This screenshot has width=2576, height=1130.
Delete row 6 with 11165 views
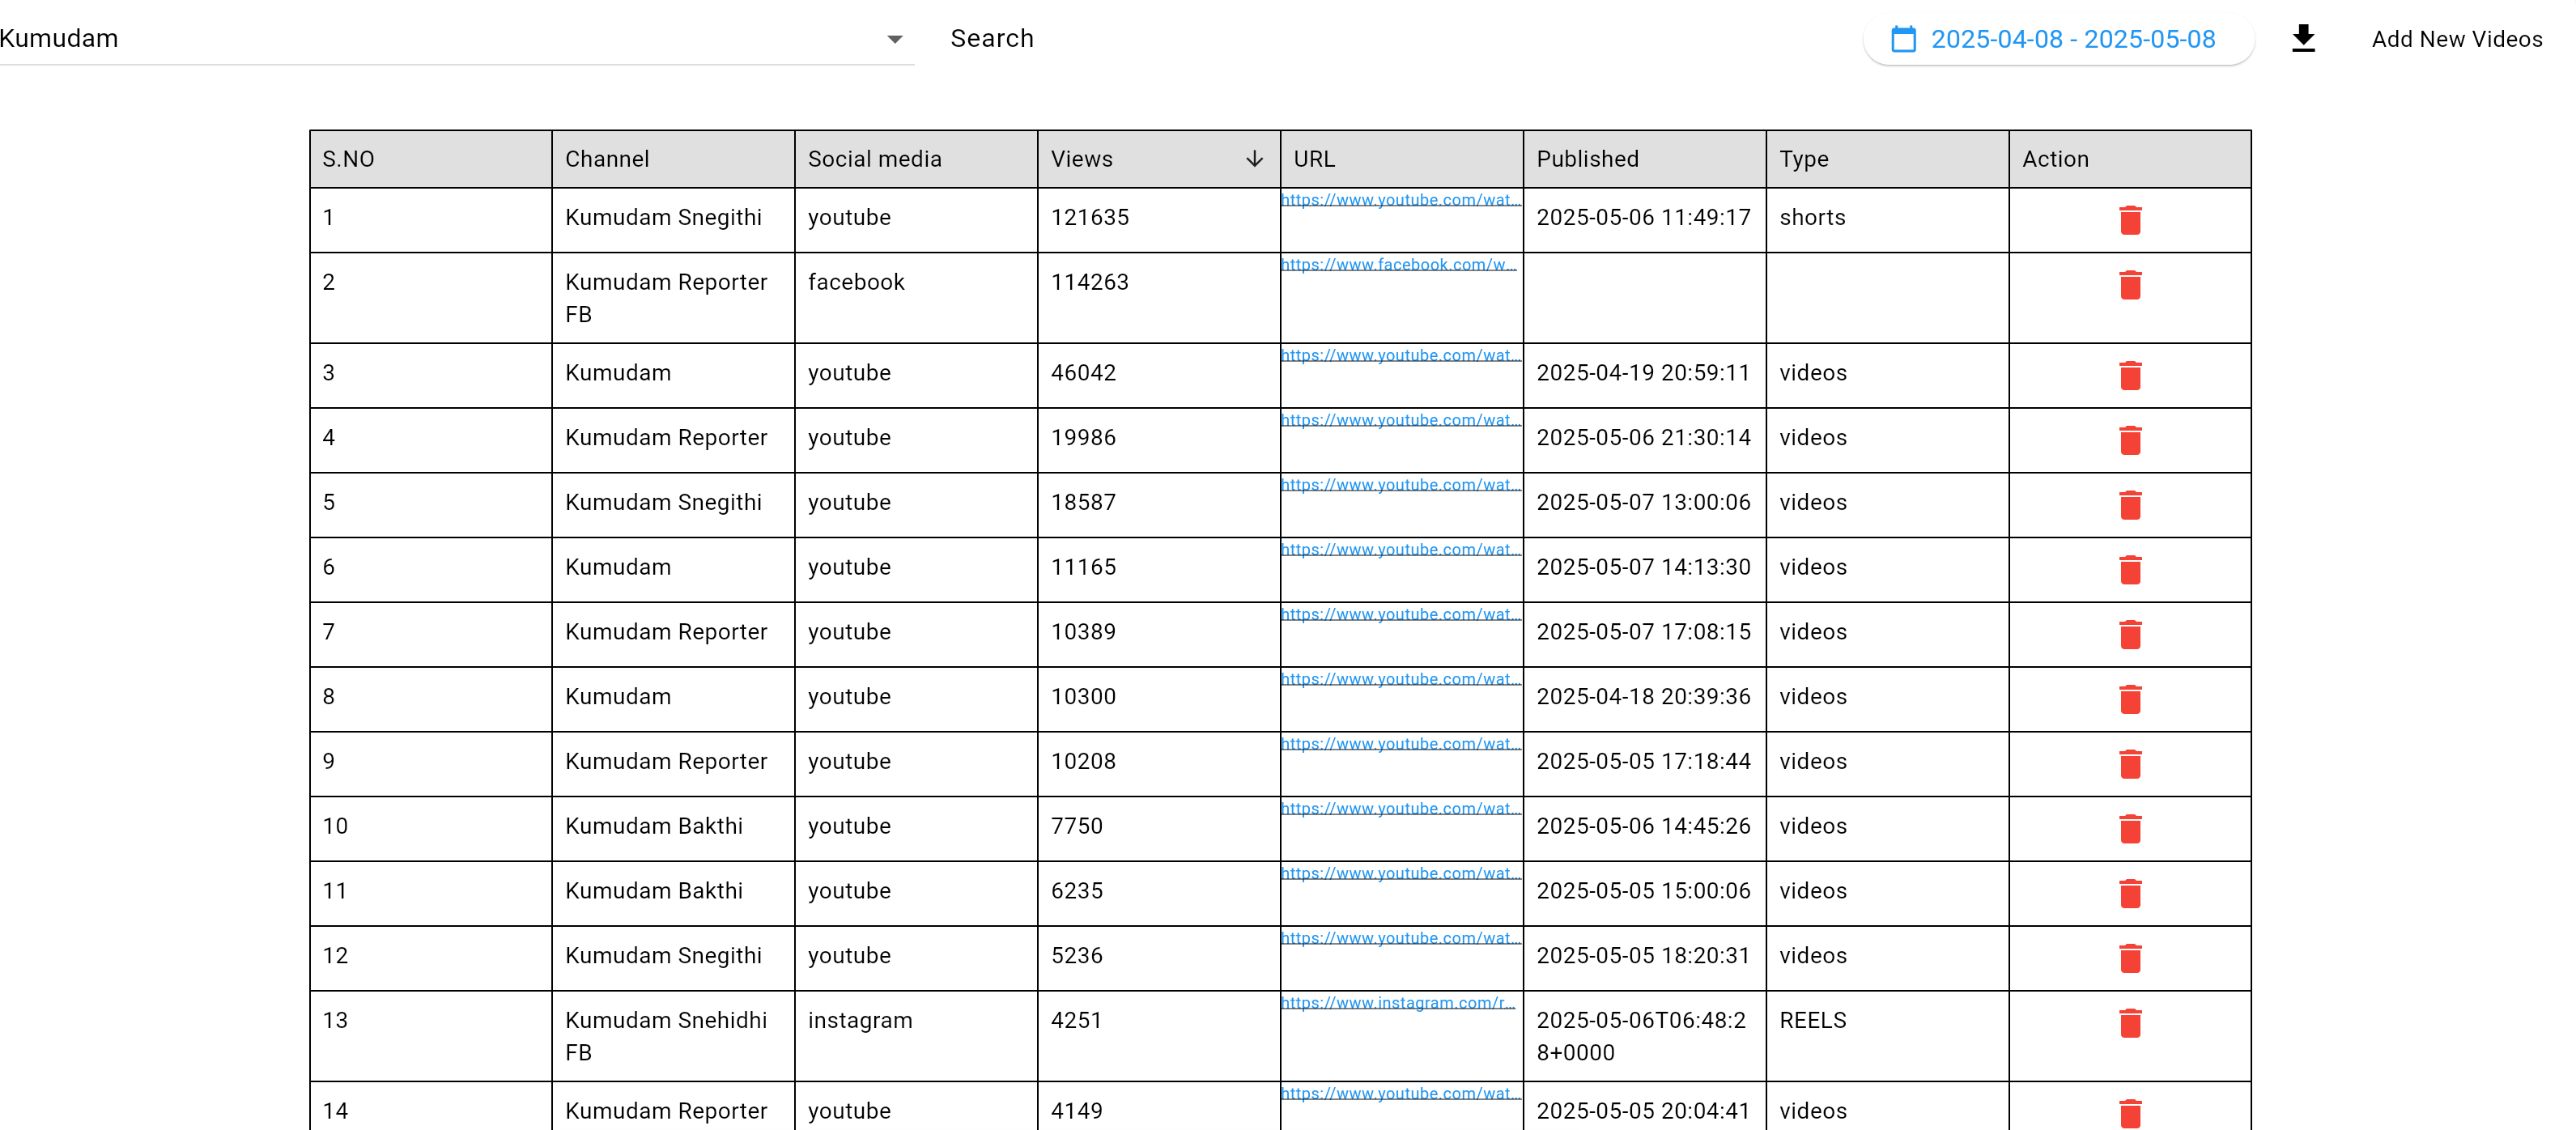[2130, 570]
